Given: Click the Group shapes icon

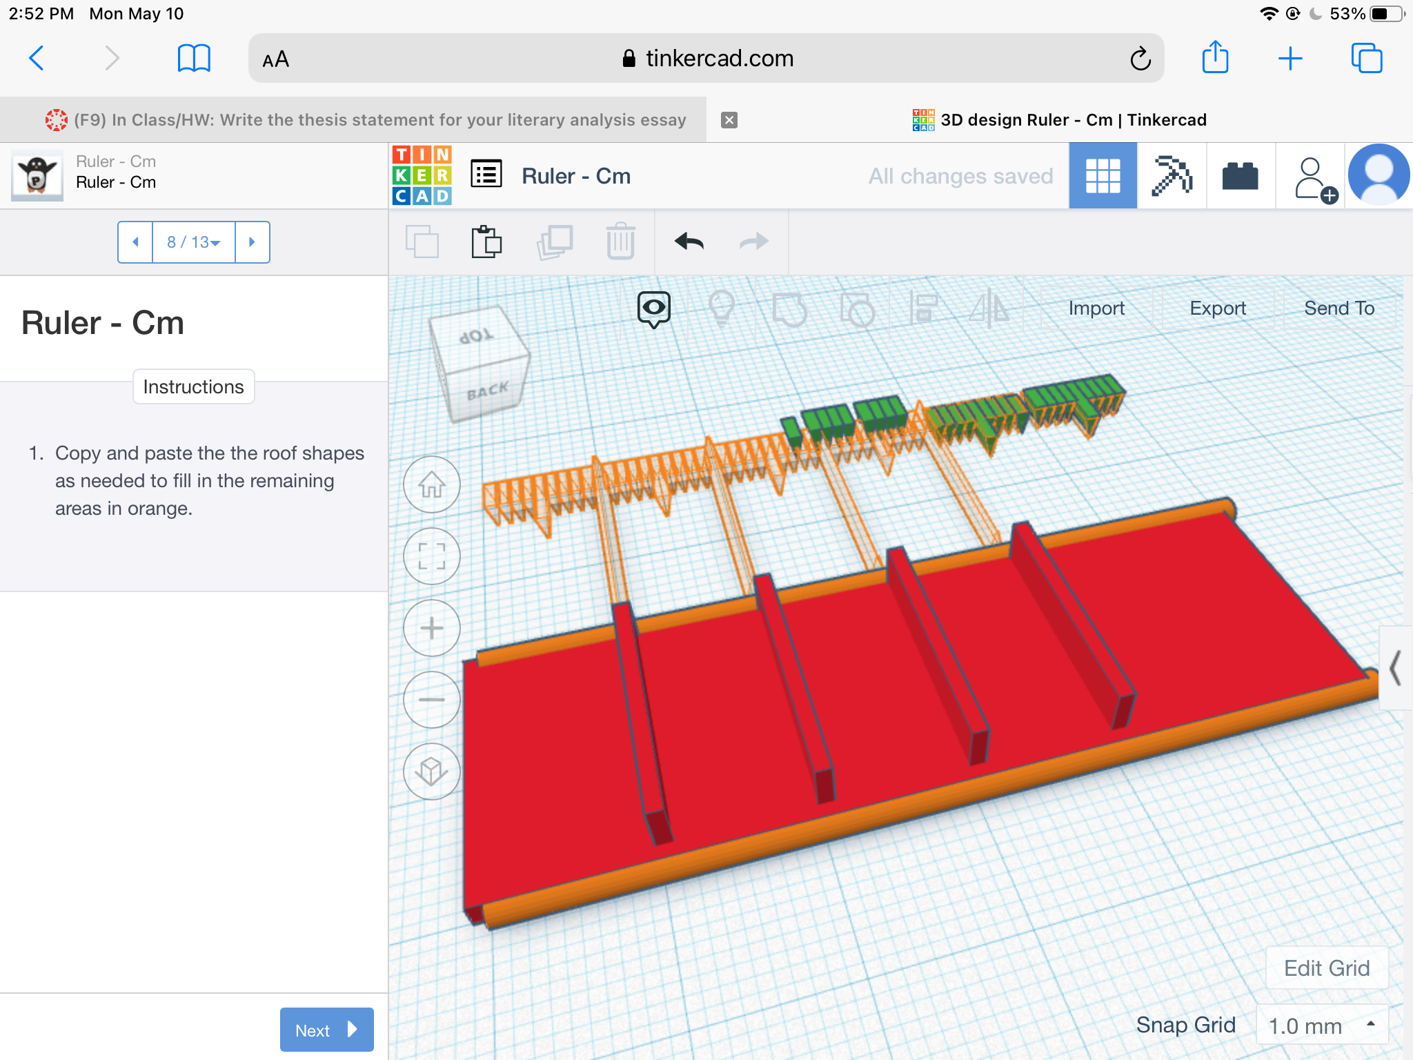Looking at the screenshot, I should (x=789, y=309).
